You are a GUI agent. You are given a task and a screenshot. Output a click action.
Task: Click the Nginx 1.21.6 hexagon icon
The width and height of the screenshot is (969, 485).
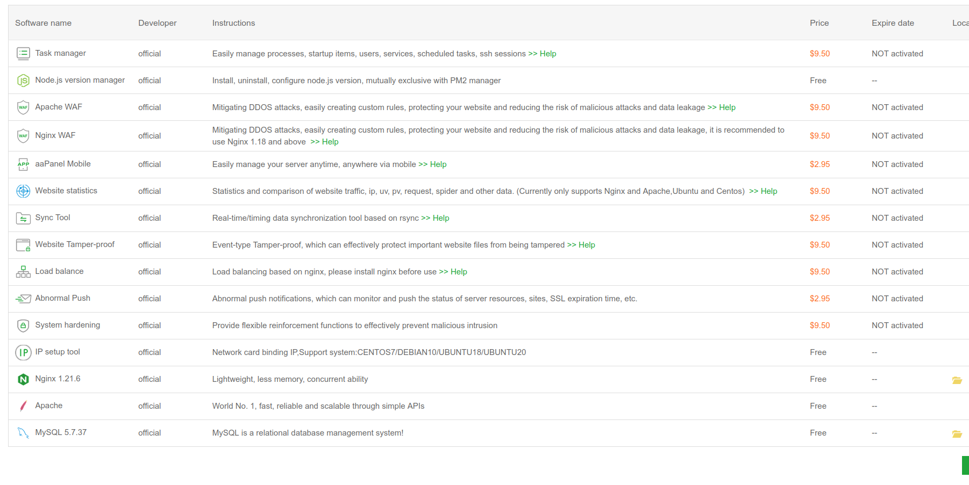[x=23, y=379]
